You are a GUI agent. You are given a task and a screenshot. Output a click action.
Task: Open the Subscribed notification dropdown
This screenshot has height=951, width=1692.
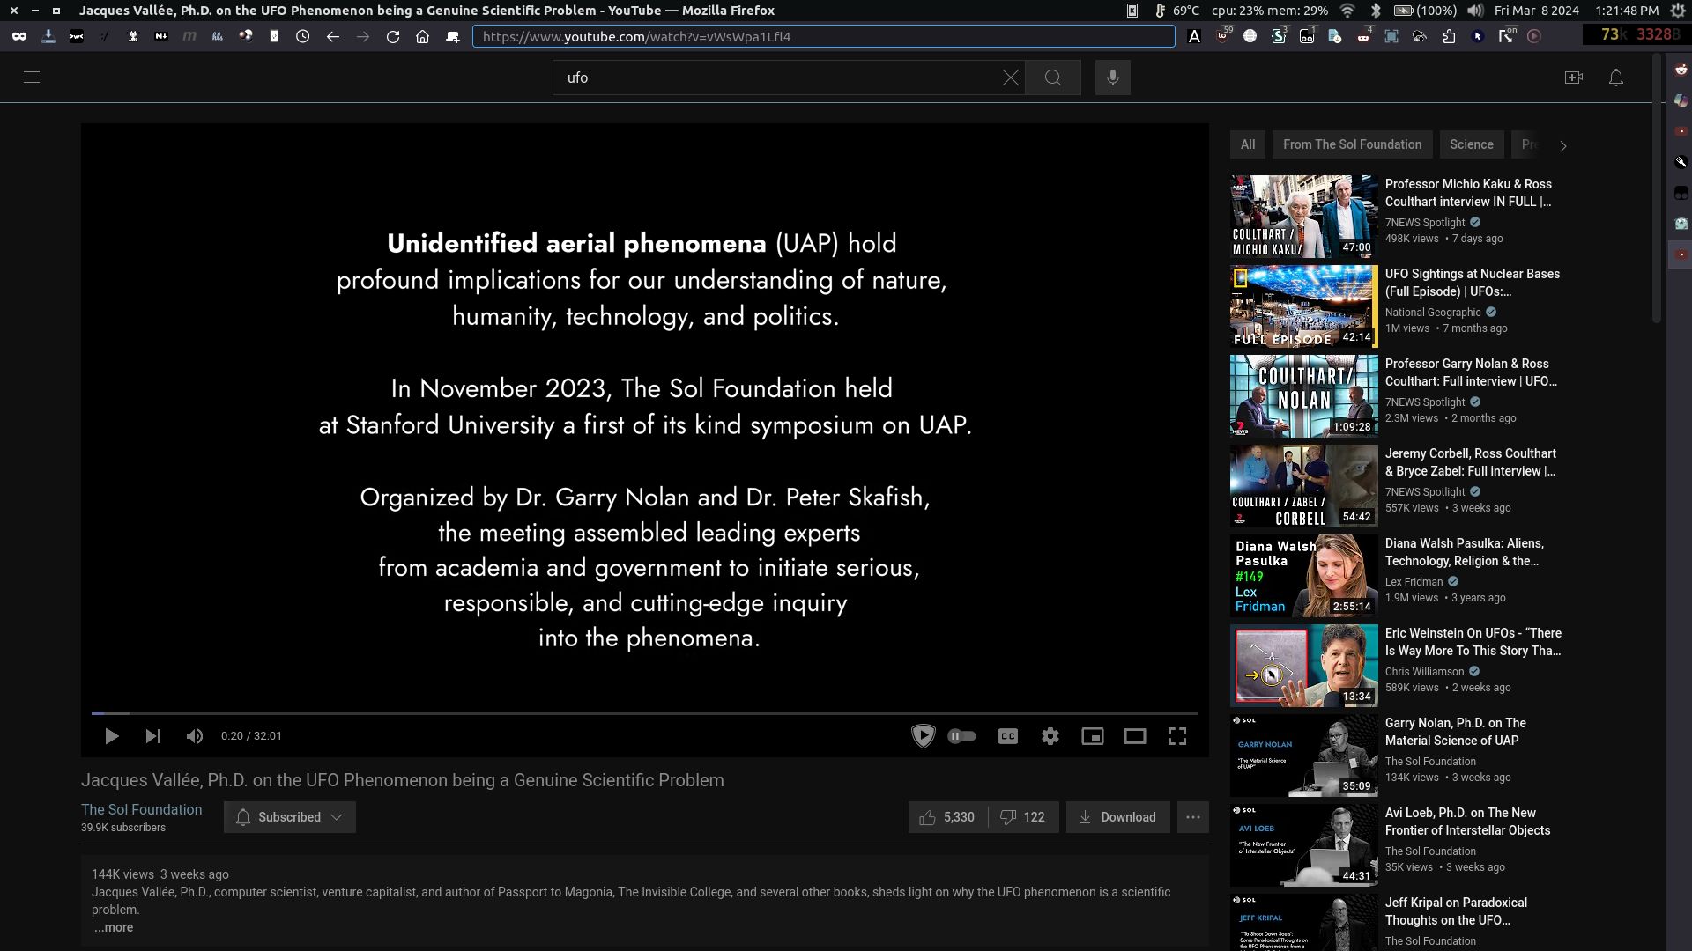pyautogui.click(x=289, y=817)
